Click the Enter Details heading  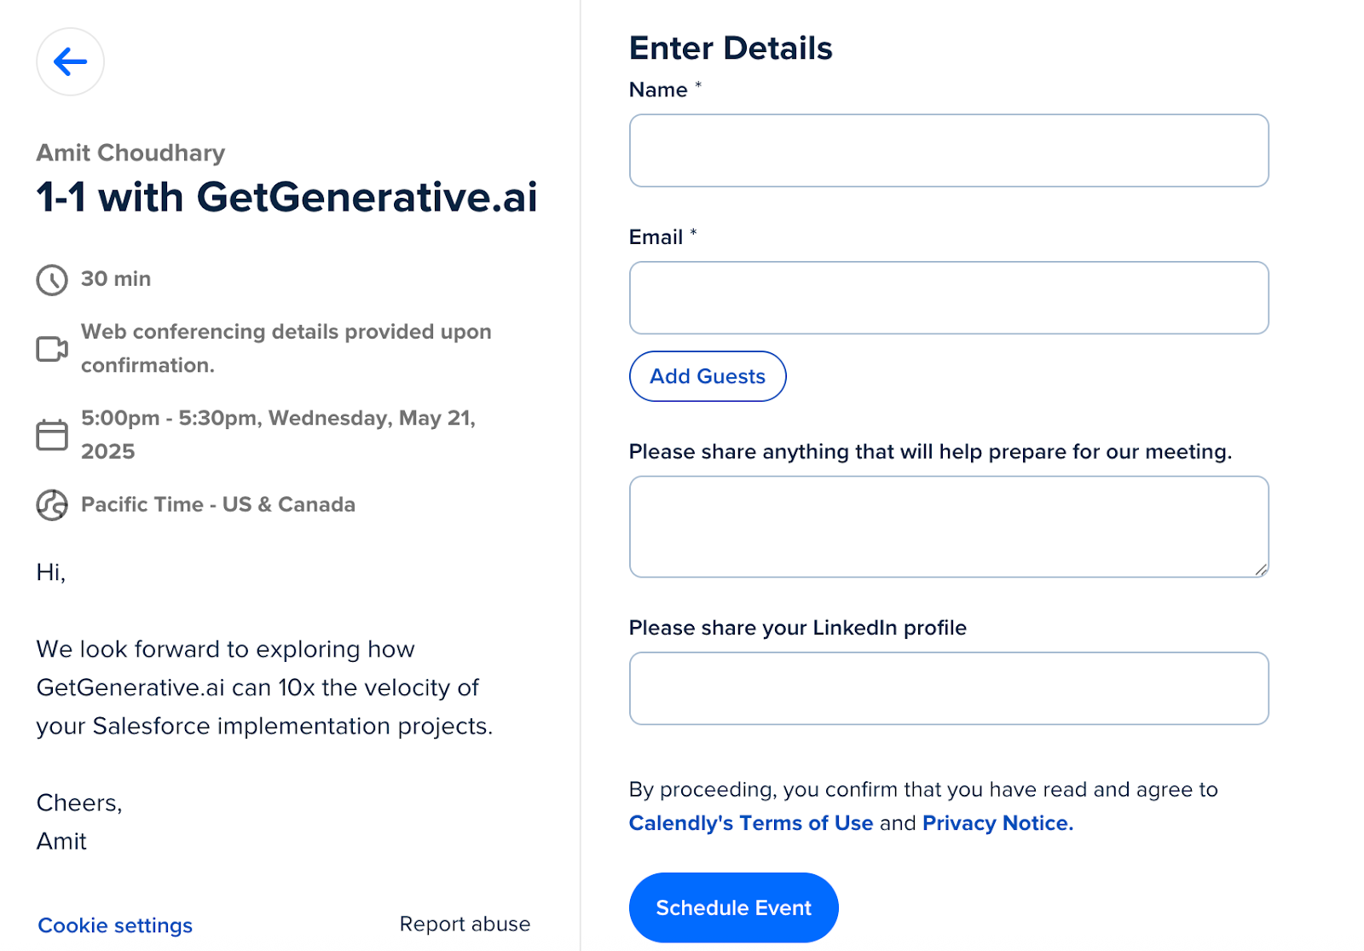[731, 48]
